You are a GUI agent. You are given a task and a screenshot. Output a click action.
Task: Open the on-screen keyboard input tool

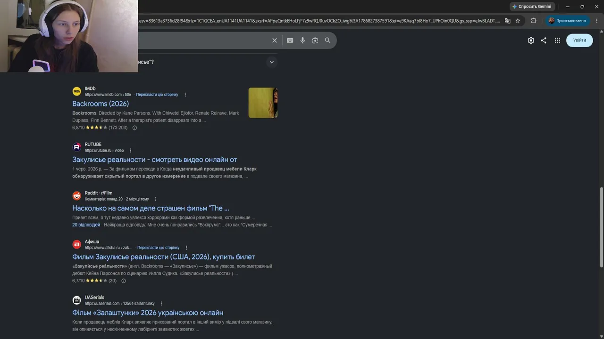(290, 40)
